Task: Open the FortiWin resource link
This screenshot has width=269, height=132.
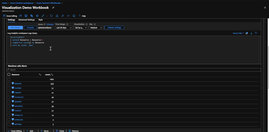Action: coord(18,88)
